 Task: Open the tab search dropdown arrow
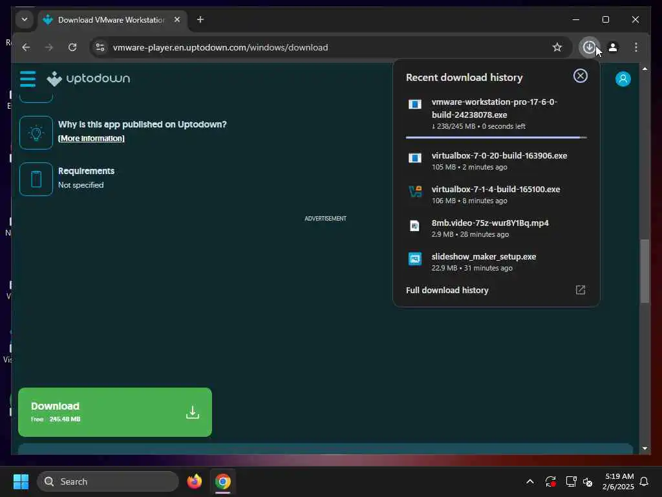pyautogui.click(x=25, y=19)
